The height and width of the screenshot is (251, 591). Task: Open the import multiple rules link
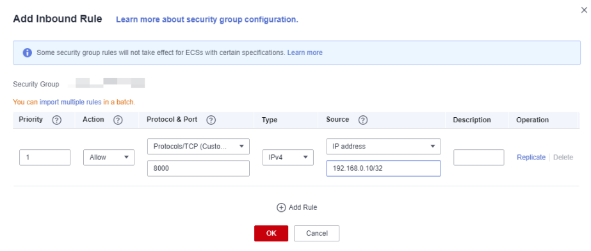[x=70, y=102]
